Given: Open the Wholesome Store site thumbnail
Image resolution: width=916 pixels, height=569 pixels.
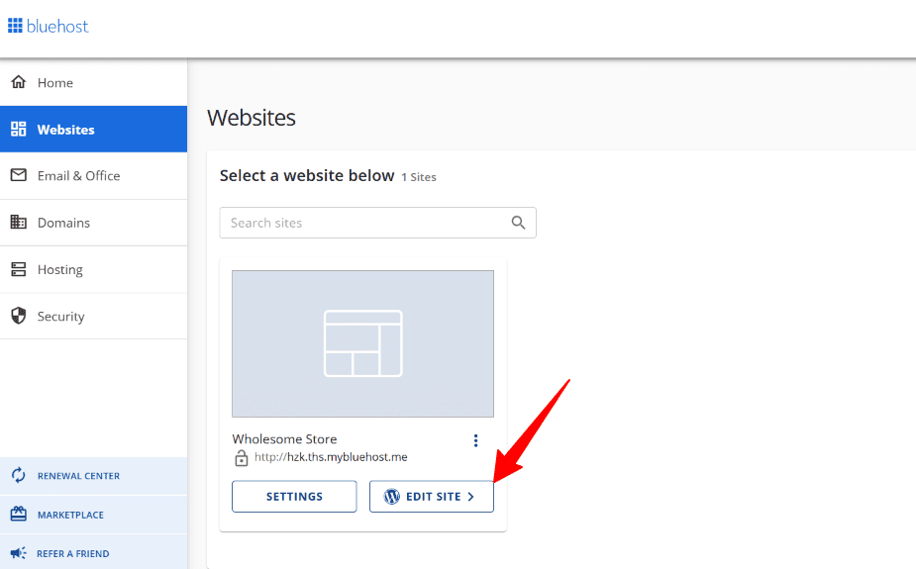Looking at the screenshot, I should [362, 343].
